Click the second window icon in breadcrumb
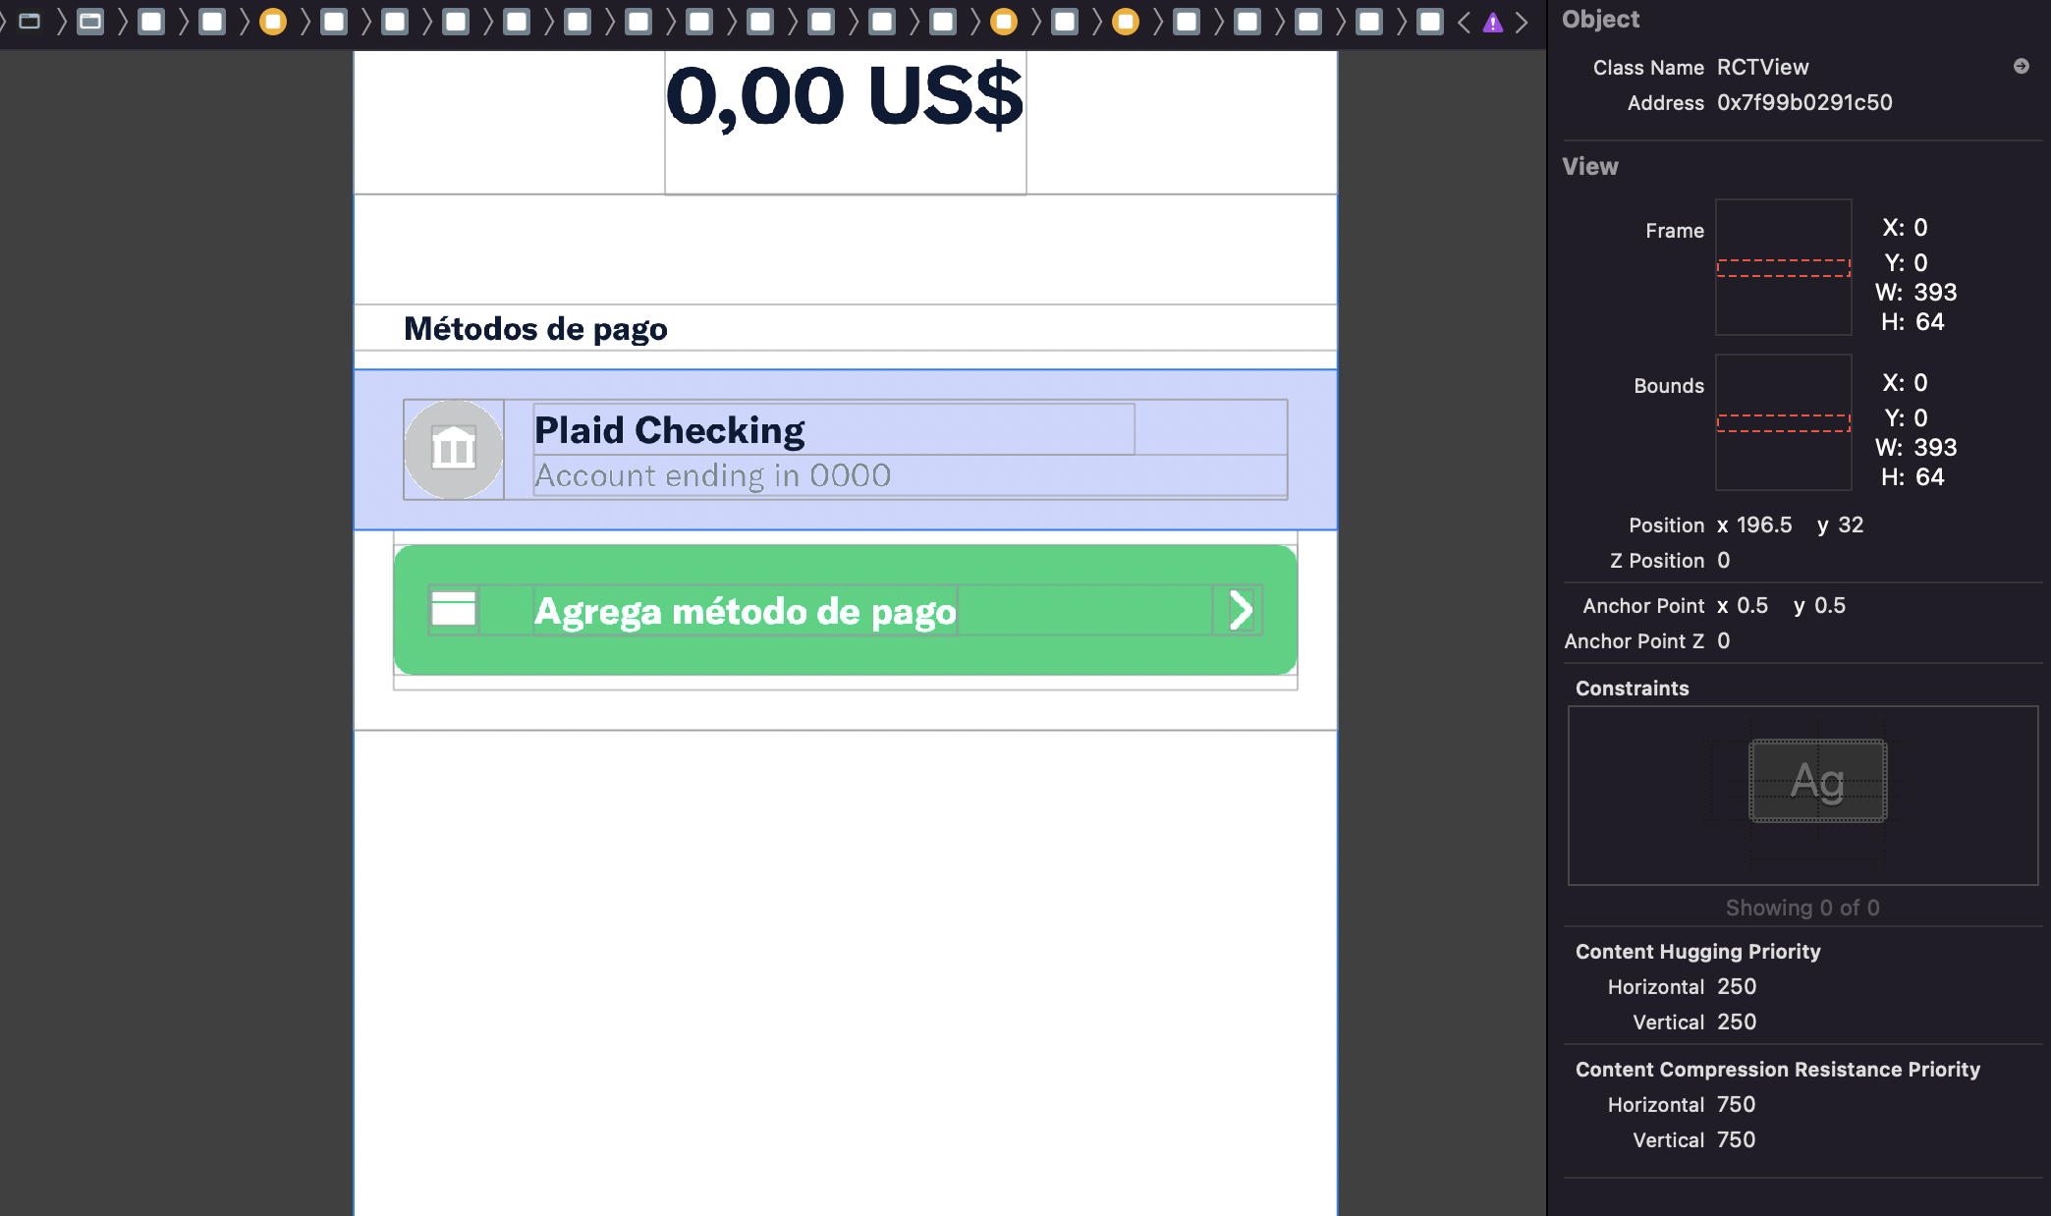The height and width of the screenshot is (1216, 2051). (x=90, y=22)
